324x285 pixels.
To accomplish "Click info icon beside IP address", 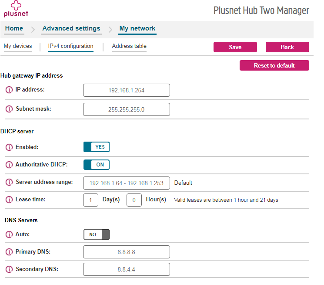I will tap(9, 90).
